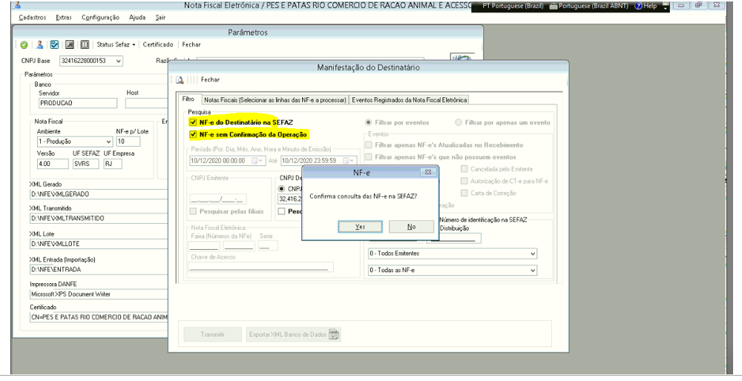Click No in the NF-e dialog
This screenshot has height=381, width=742.
coord(411,227)
